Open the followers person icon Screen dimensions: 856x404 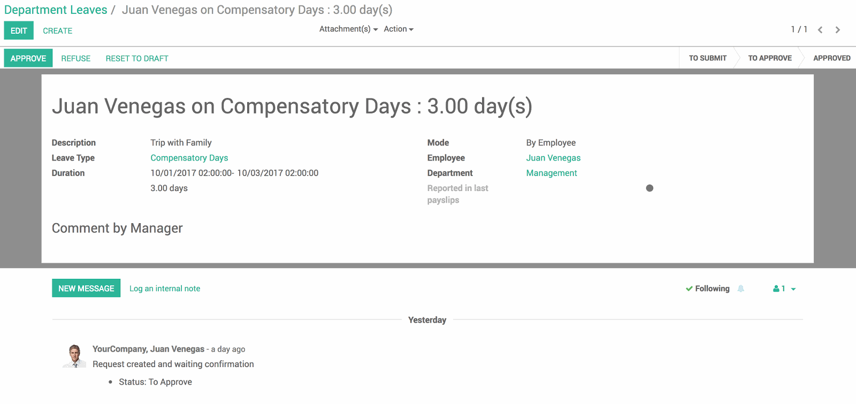point(776,288)
